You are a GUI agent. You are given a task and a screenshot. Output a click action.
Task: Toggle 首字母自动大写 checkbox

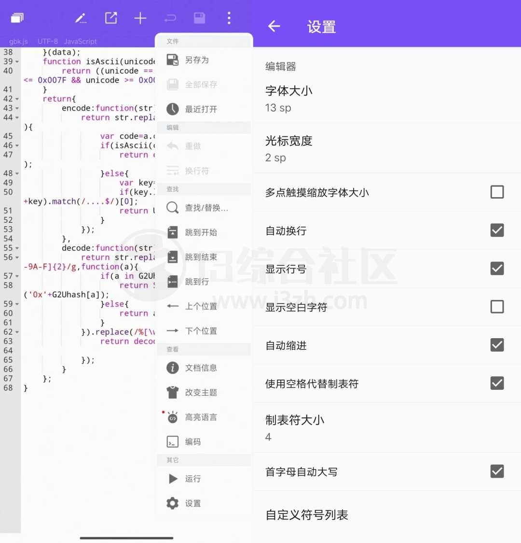coord(497,472)
